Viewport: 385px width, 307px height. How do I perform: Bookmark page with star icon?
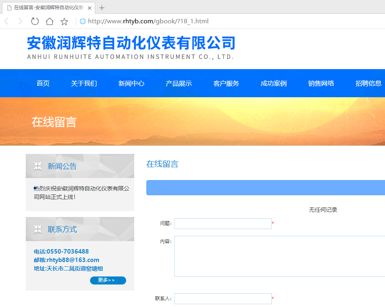tap(64, 21)
